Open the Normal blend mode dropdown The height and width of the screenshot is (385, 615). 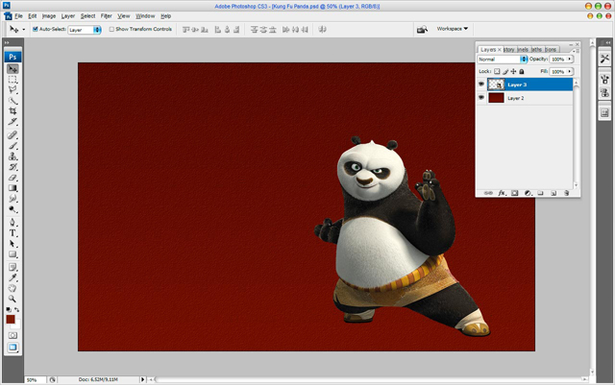click(x=503, y=60)
